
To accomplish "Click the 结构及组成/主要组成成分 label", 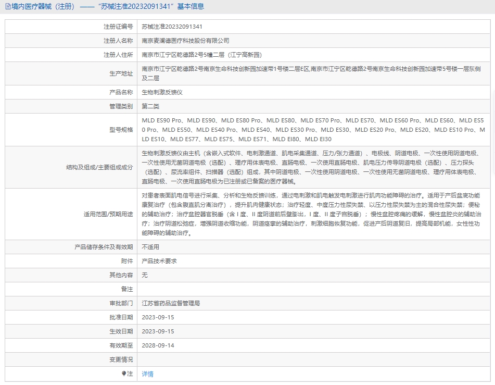I will (x=99, y=168).
